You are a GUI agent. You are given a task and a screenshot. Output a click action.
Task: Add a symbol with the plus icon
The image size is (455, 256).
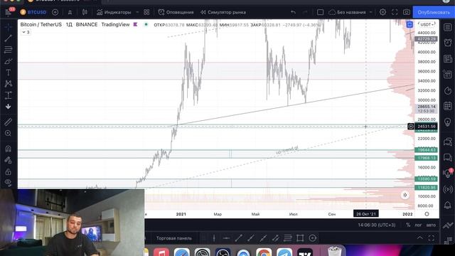[55, 12]
